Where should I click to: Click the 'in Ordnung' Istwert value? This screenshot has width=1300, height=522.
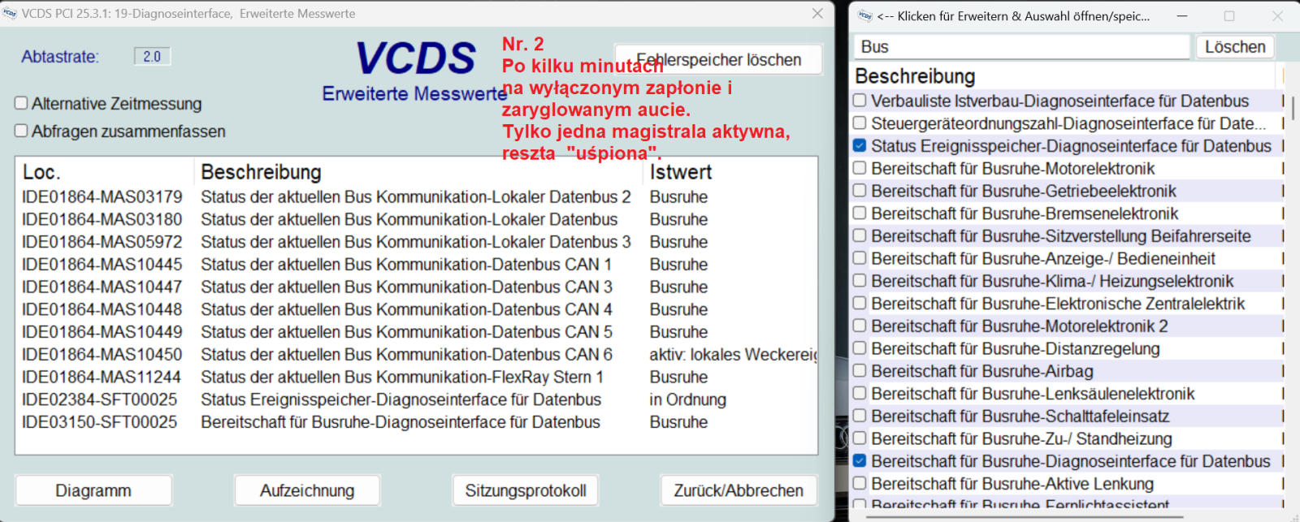pos(687,399)
